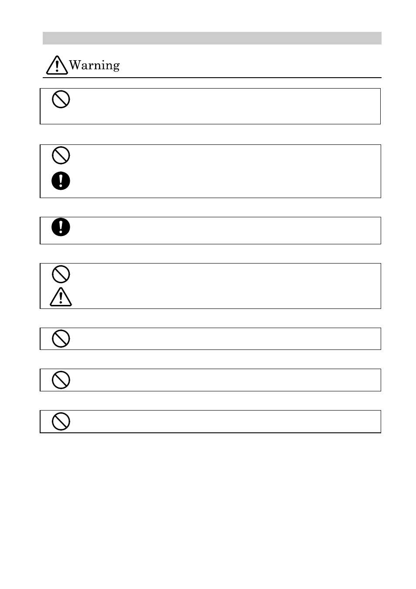Click the blank area beside the small caution triangle

(225, 297)
